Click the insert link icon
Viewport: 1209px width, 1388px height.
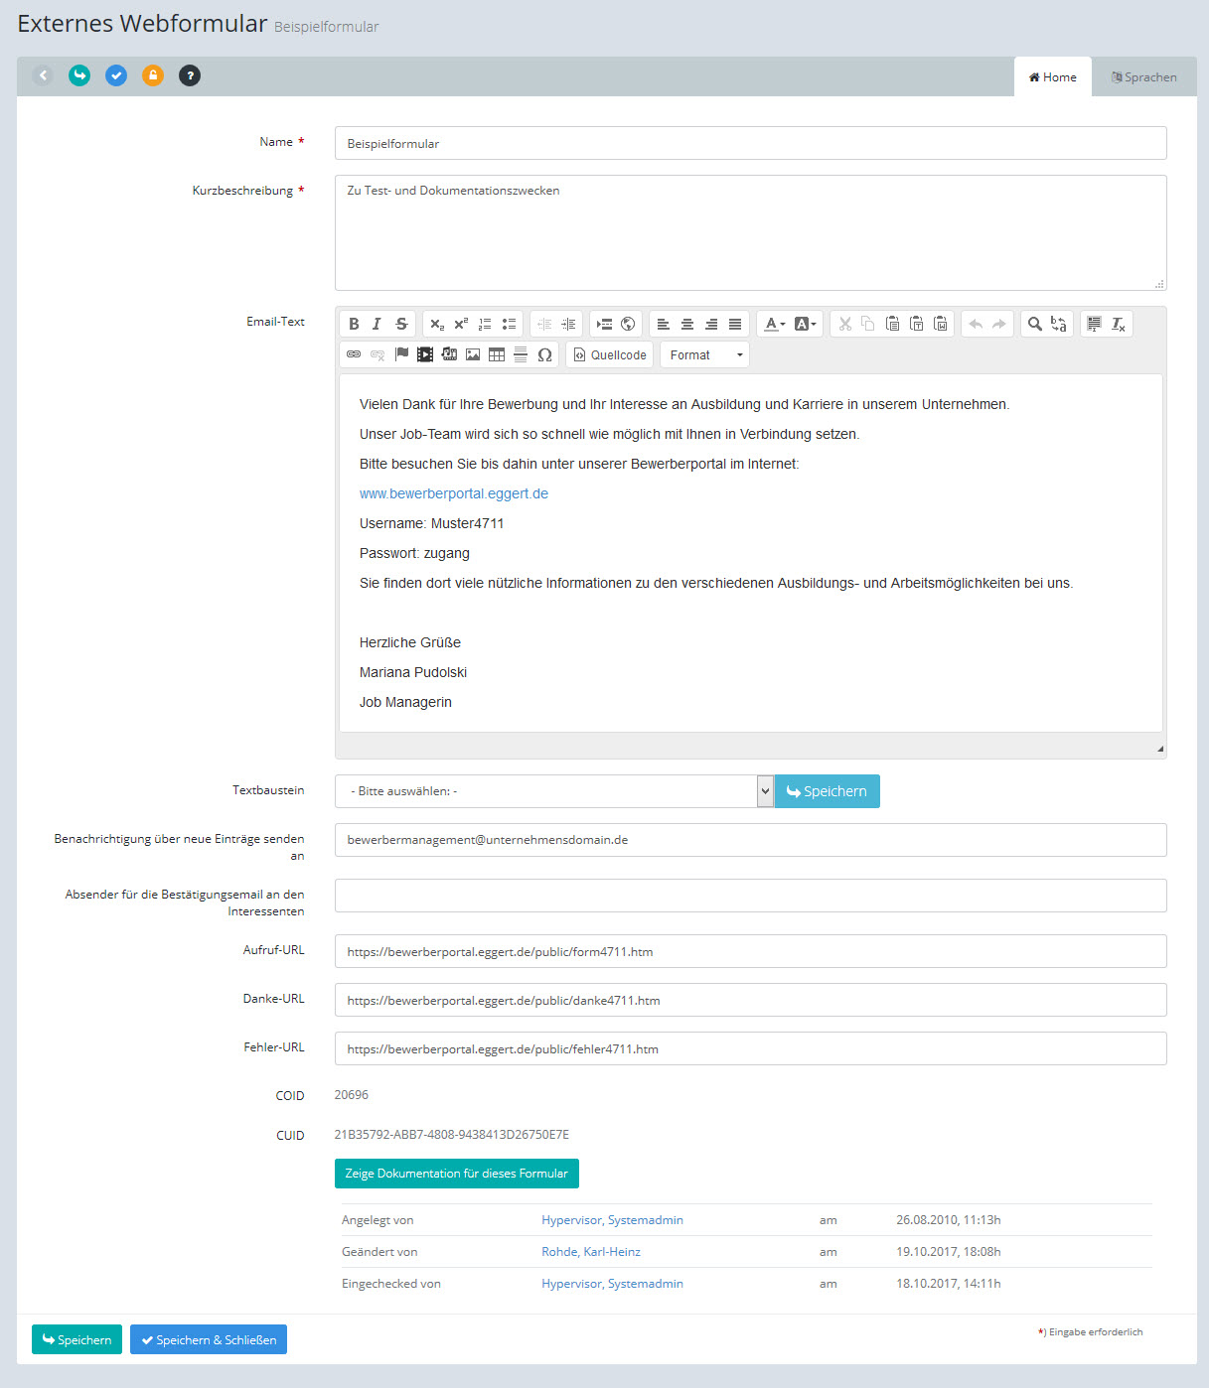pos(354,354)
